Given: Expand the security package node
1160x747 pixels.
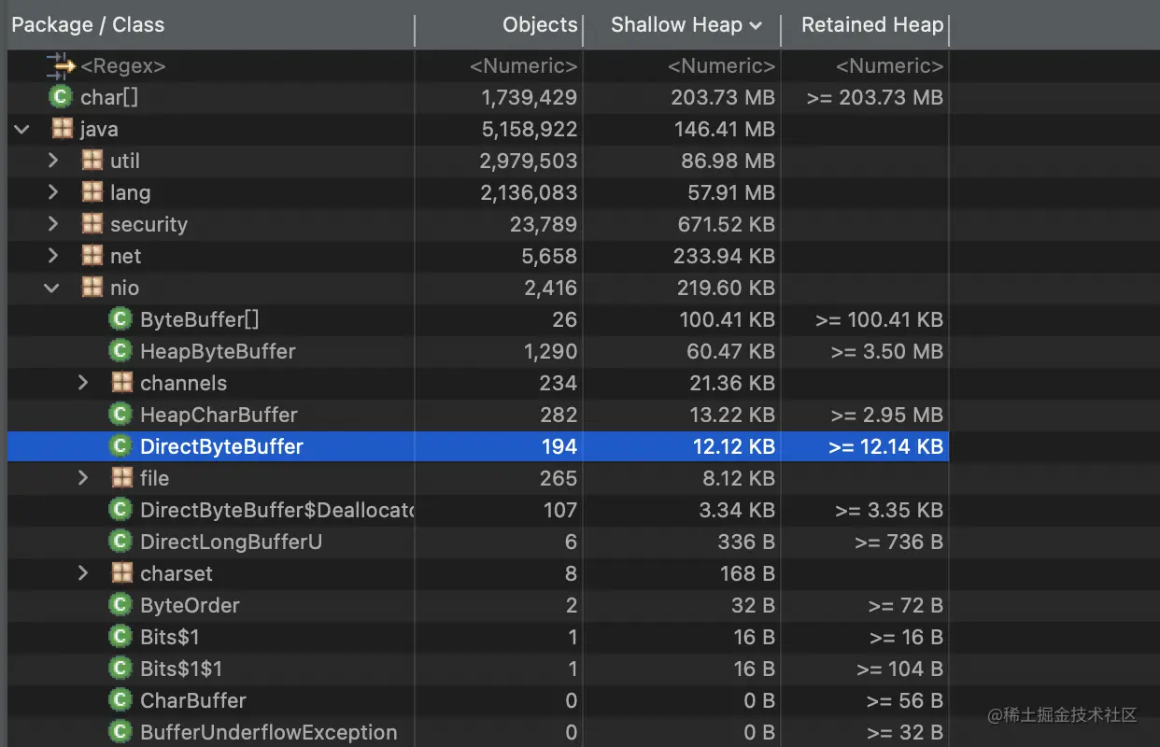Looking at the screenshot, I should [x=53, y=224].
